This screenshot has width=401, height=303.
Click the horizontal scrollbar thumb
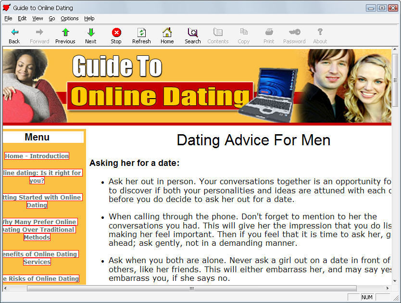coord(191,289)
